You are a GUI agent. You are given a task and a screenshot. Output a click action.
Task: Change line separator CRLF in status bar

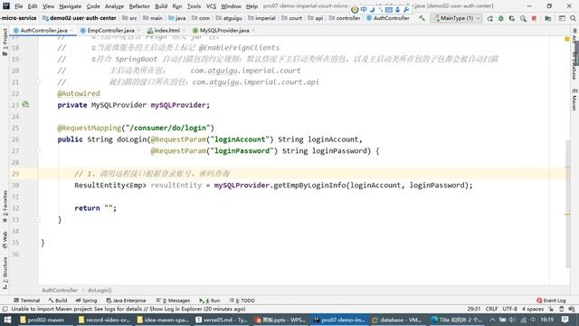(491, 309)
